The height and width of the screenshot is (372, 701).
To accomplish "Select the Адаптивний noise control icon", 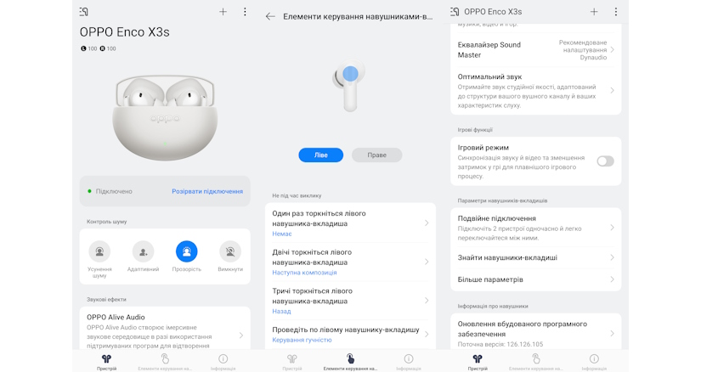I will 143,251.
